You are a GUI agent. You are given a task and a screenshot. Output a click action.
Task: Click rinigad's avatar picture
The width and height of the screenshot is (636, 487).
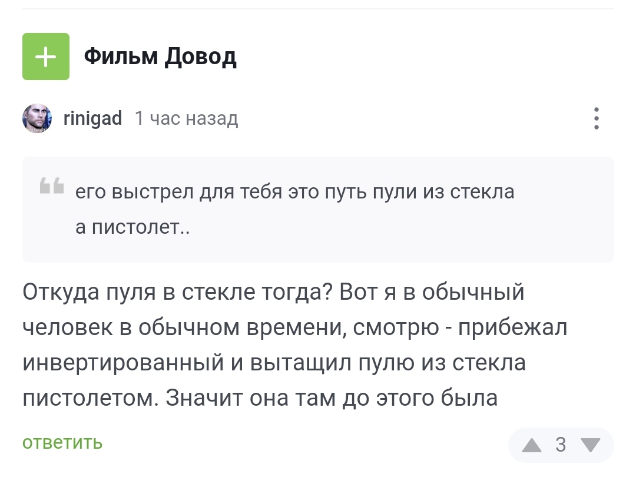(38, 119)
